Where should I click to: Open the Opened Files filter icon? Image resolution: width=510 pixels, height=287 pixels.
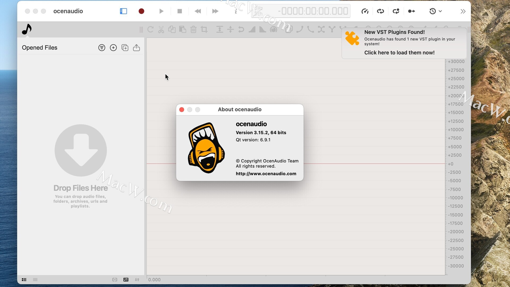point(102,48)
